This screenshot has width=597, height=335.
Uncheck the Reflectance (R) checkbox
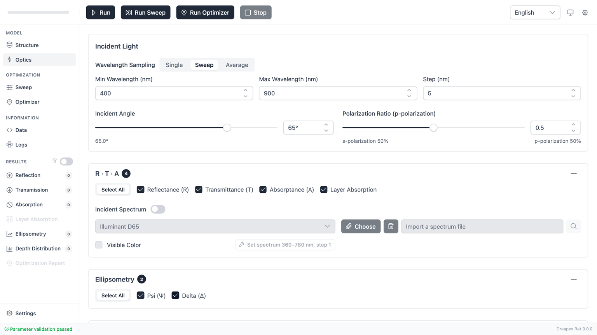[x=141, y=190]
